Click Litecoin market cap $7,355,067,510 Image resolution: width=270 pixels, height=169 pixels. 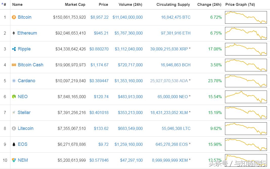coord(72,128)
